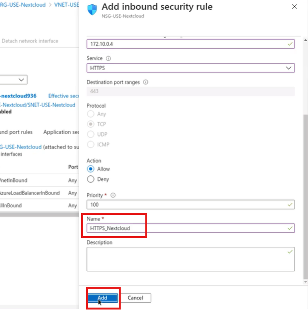Close the Add inbound security rule panel
Viewport: 308px width, 310px height.
(294, 7)
